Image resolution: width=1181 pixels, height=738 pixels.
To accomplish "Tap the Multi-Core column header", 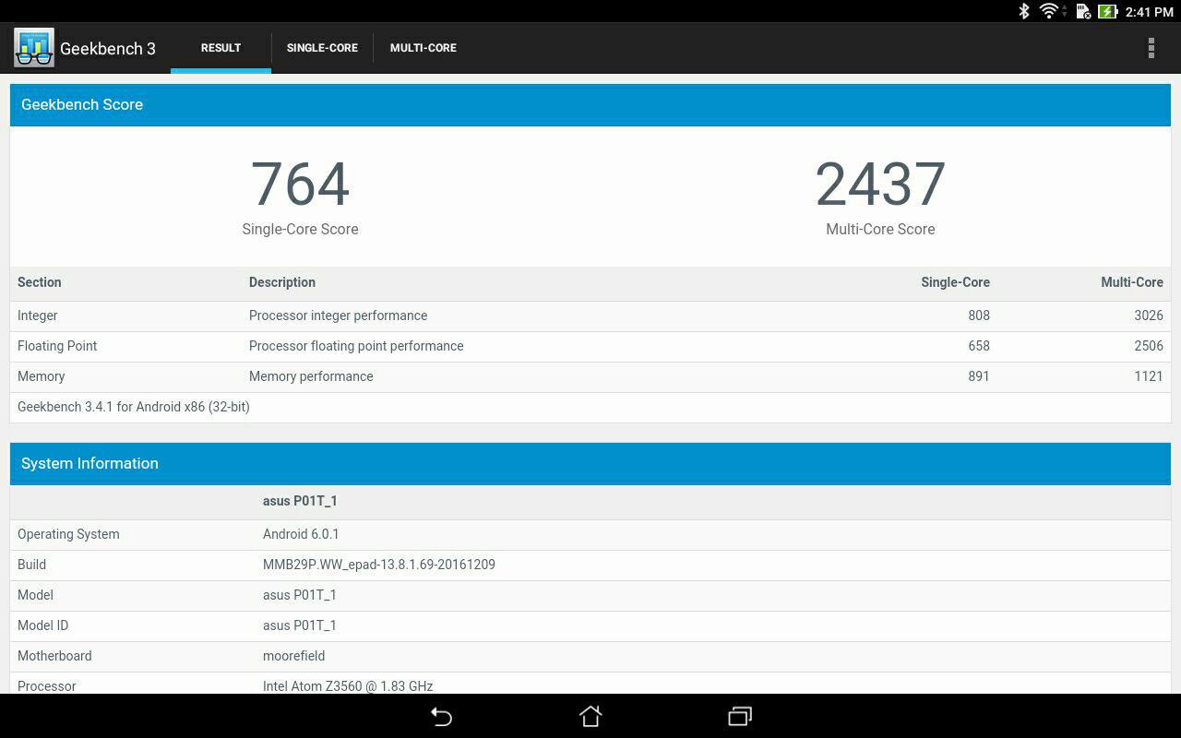I will (x=1132, y=282).
